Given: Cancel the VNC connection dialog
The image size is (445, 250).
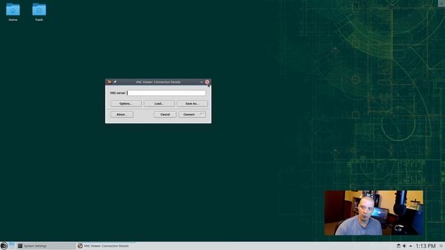Looking at the screenshot, I should 165,115.
